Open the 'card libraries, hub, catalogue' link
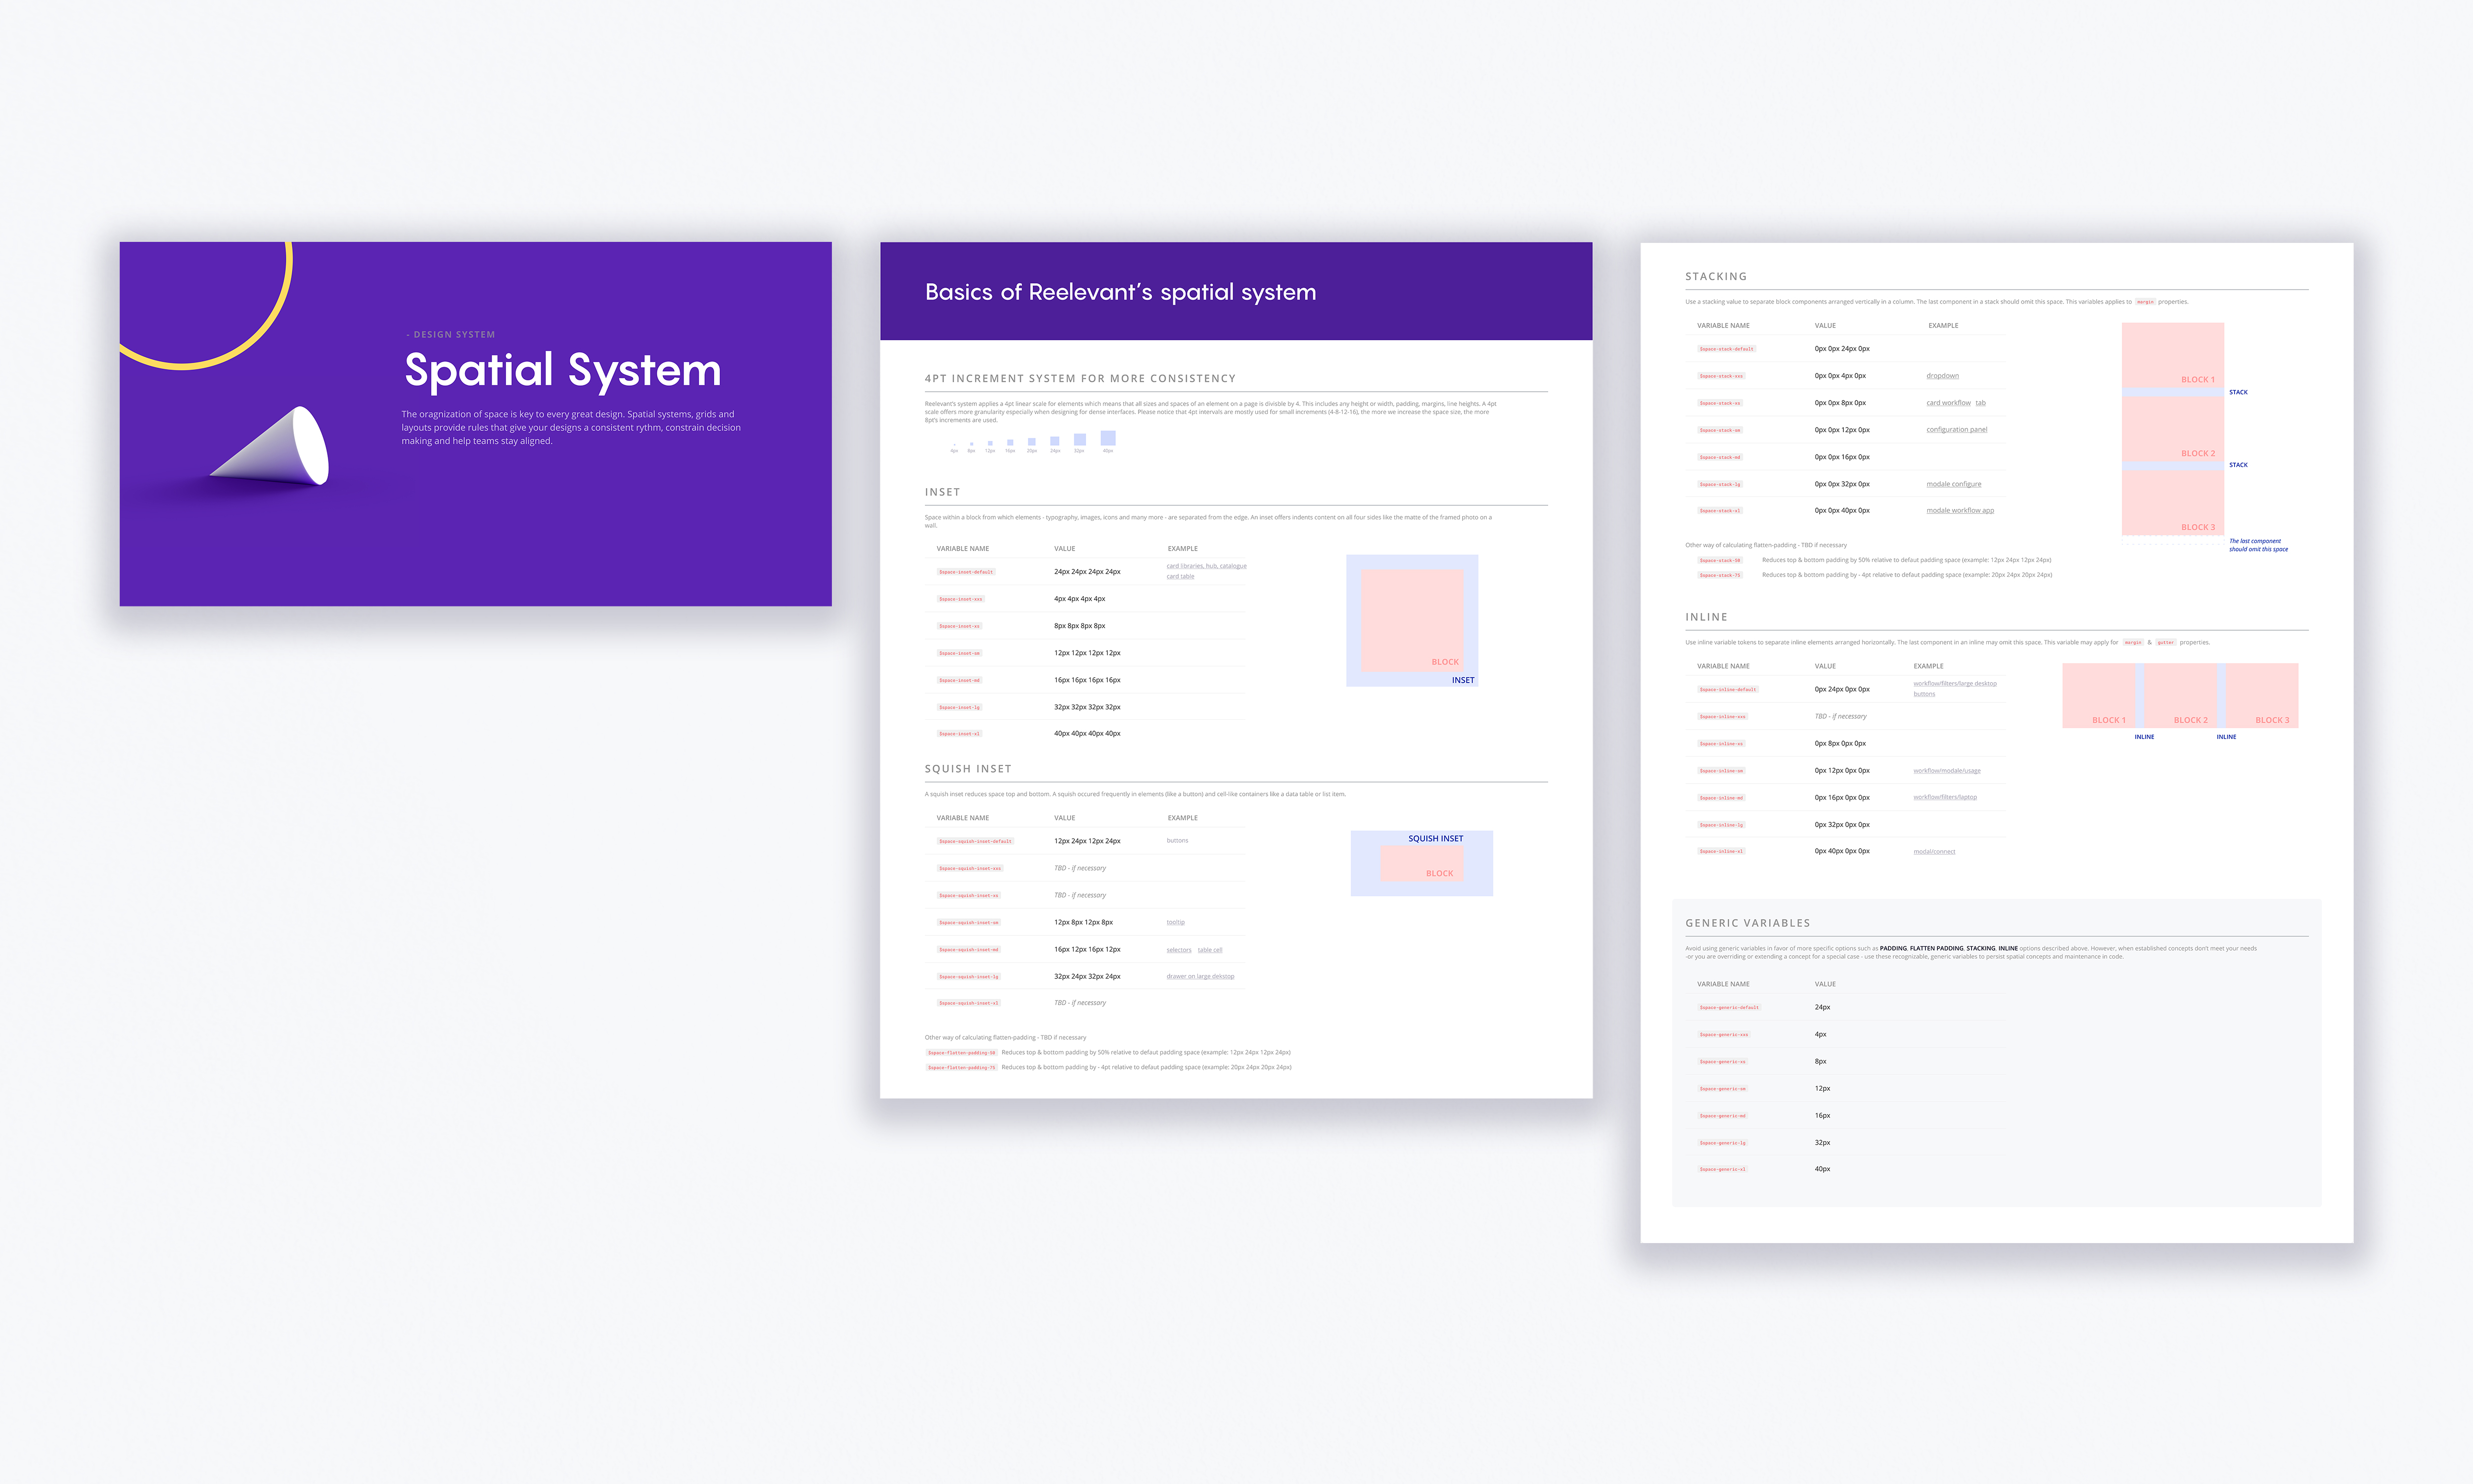This screenshot has width=2473, height=1484. point(1205,566)
